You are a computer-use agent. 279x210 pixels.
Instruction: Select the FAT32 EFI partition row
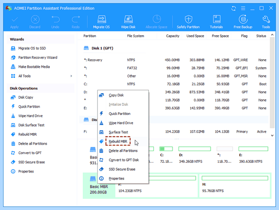175,68
